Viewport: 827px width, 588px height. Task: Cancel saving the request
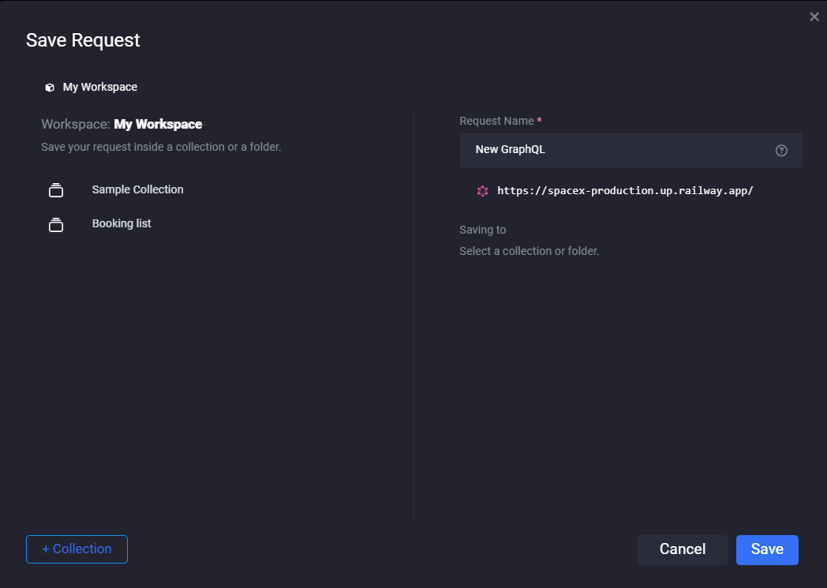(682, 549)
